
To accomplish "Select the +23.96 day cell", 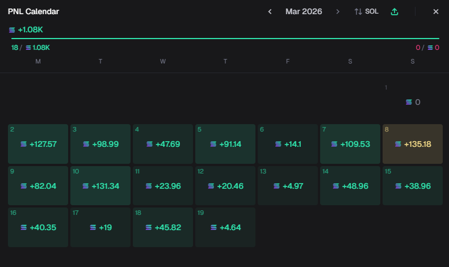I will coord(163,185).
